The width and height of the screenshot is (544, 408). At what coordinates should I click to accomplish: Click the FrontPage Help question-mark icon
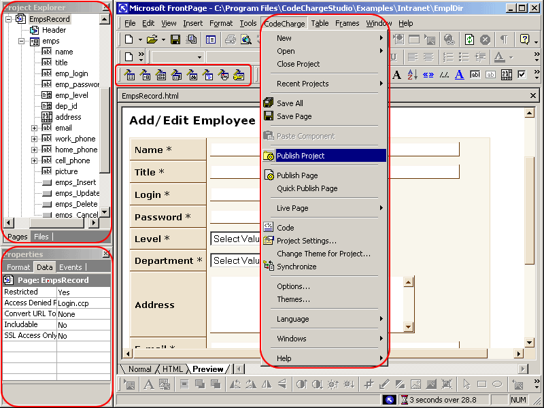coord(524,39)
